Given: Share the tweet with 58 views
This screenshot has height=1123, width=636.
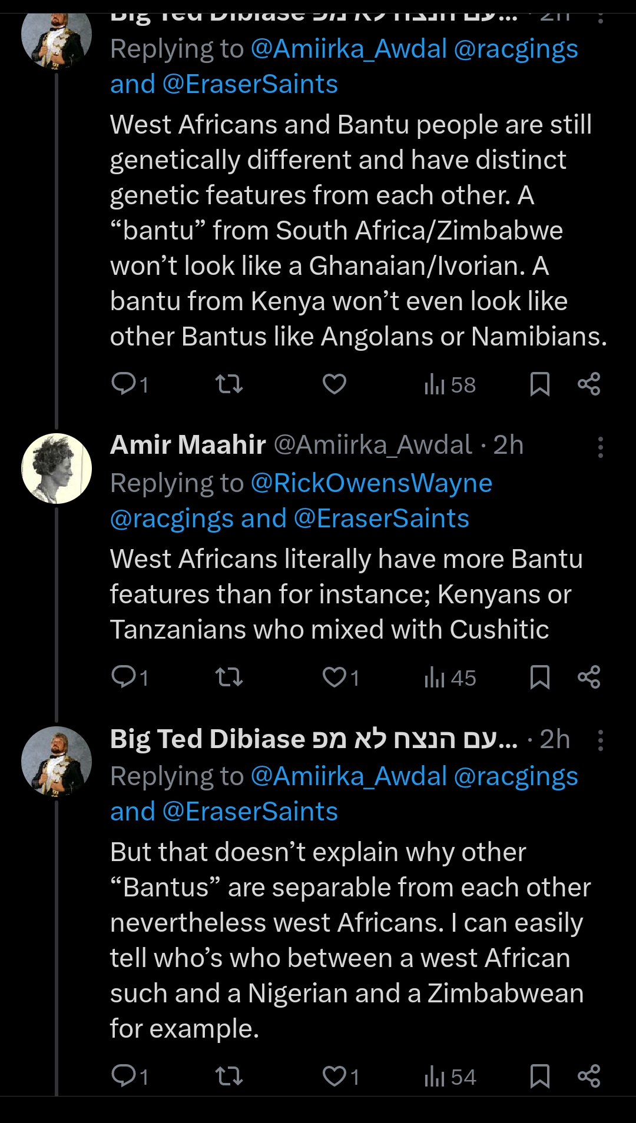Looking at the screenshot, I should tap(589, 384).
